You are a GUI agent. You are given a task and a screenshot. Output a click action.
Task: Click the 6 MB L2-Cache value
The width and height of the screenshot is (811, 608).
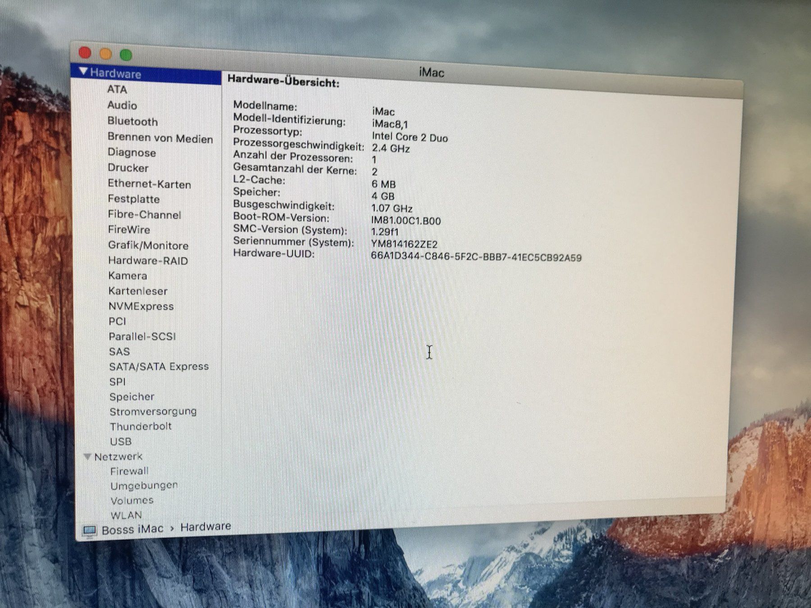click(x=383, y=184)
